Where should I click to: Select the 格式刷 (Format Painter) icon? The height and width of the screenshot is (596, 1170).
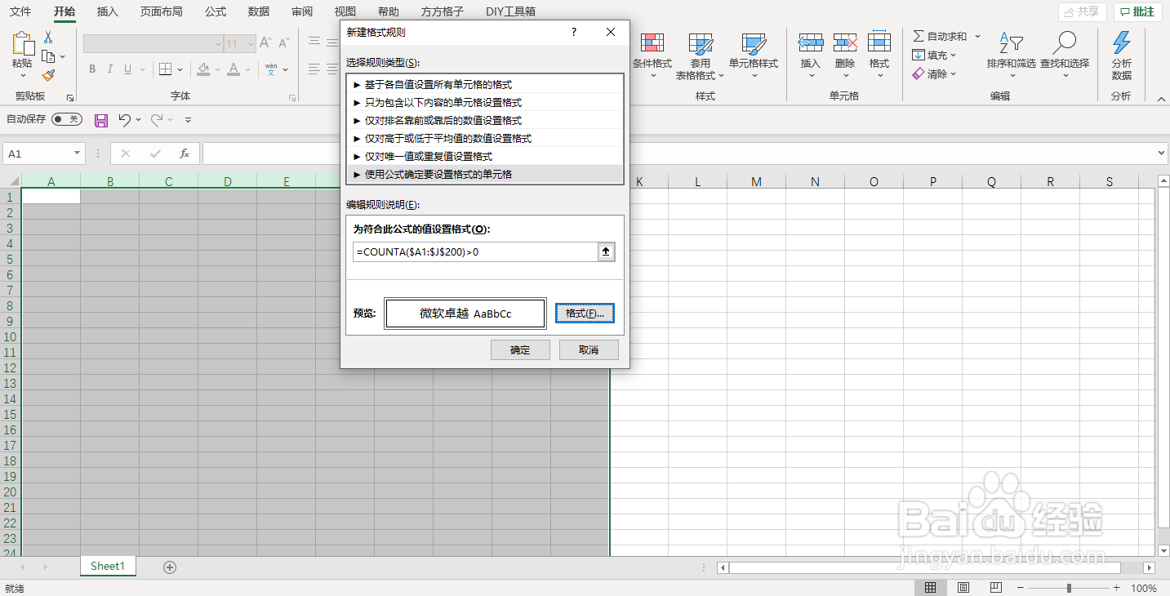(48, 75)
